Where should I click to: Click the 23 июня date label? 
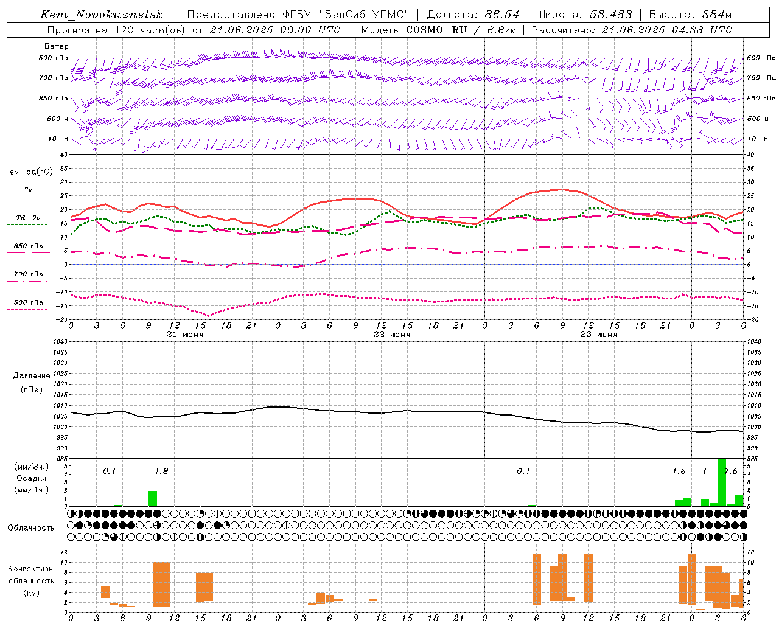pyautogui.click(x=599, y=335)
